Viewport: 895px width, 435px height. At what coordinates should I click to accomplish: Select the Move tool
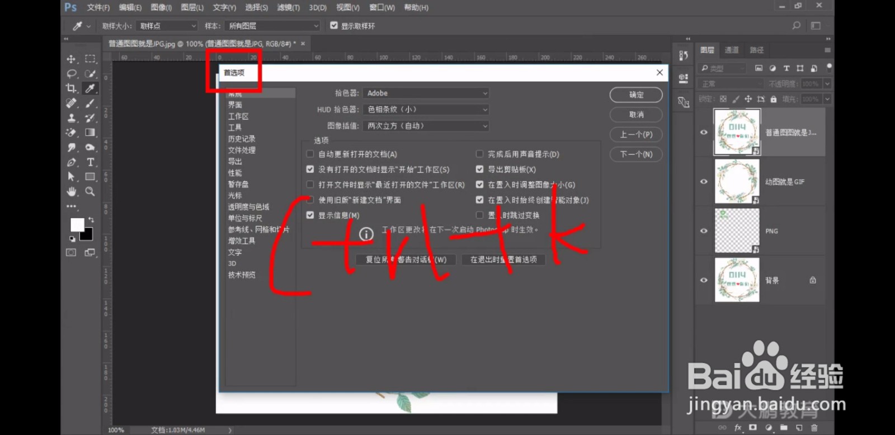point(71,59)
